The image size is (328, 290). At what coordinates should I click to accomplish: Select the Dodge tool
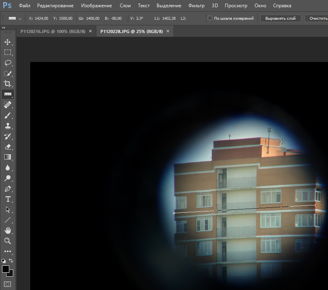[8, 178]
